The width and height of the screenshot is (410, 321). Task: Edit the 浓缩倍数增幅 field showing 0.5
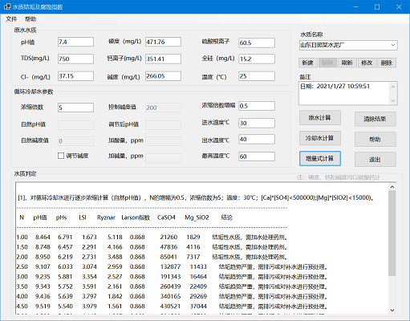(x=257, y=106)
